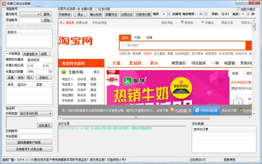262x164 pixels.
Task: Select 余额付款 payment radio button
Action: tap(79, 9)
